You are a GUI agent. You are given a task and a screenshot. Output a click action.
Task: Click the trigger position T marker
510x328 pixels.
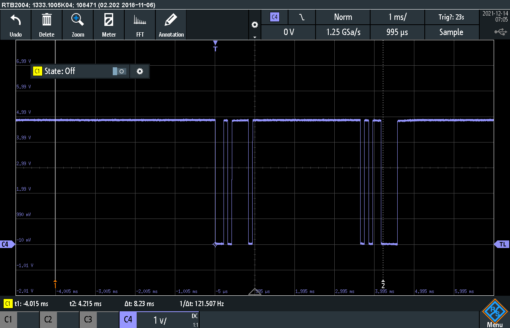click(x=216, y=46)
